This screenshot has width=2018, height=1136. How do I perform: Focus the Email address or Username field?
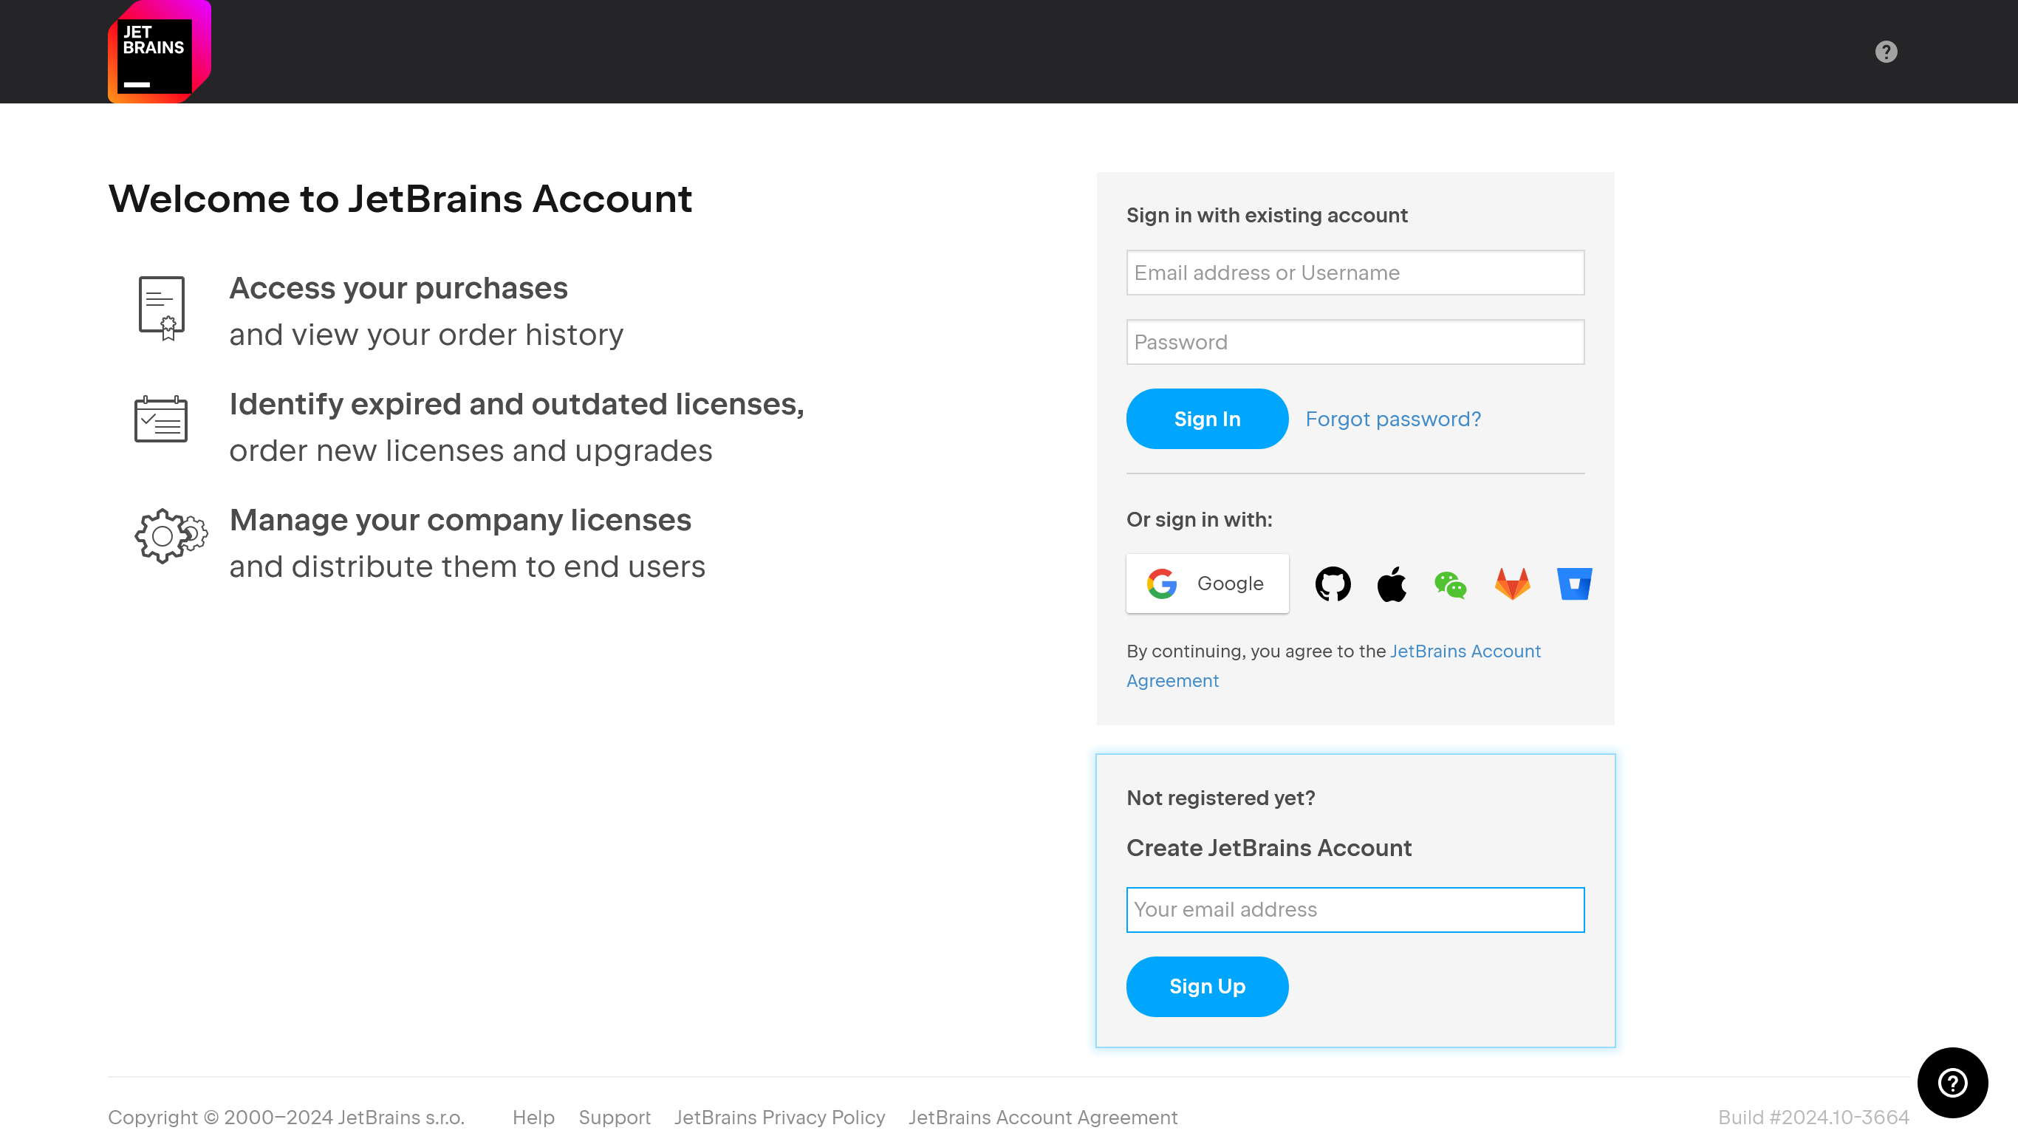click(1355, 273)
